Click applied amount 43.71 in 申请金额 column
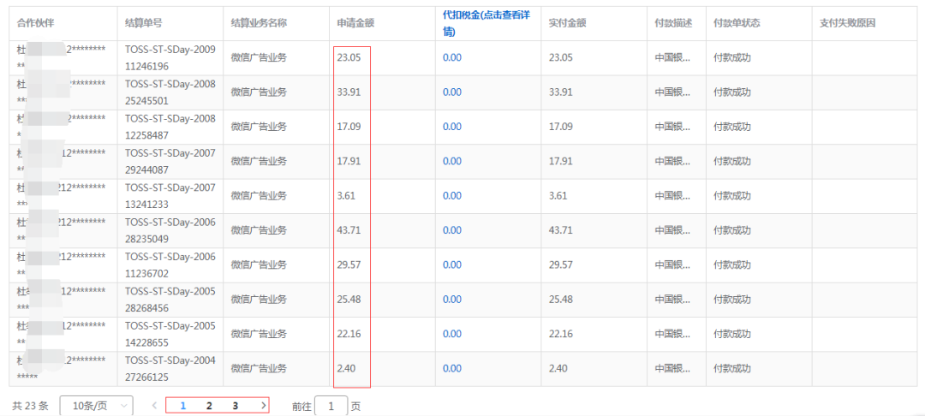The image size is (925, 416). 349,229
